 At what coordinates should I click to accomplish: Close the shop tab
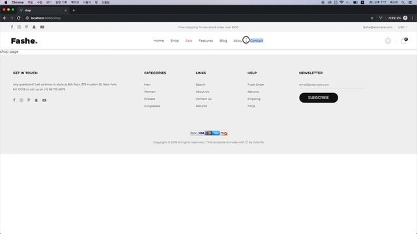(x=65, y=10)
